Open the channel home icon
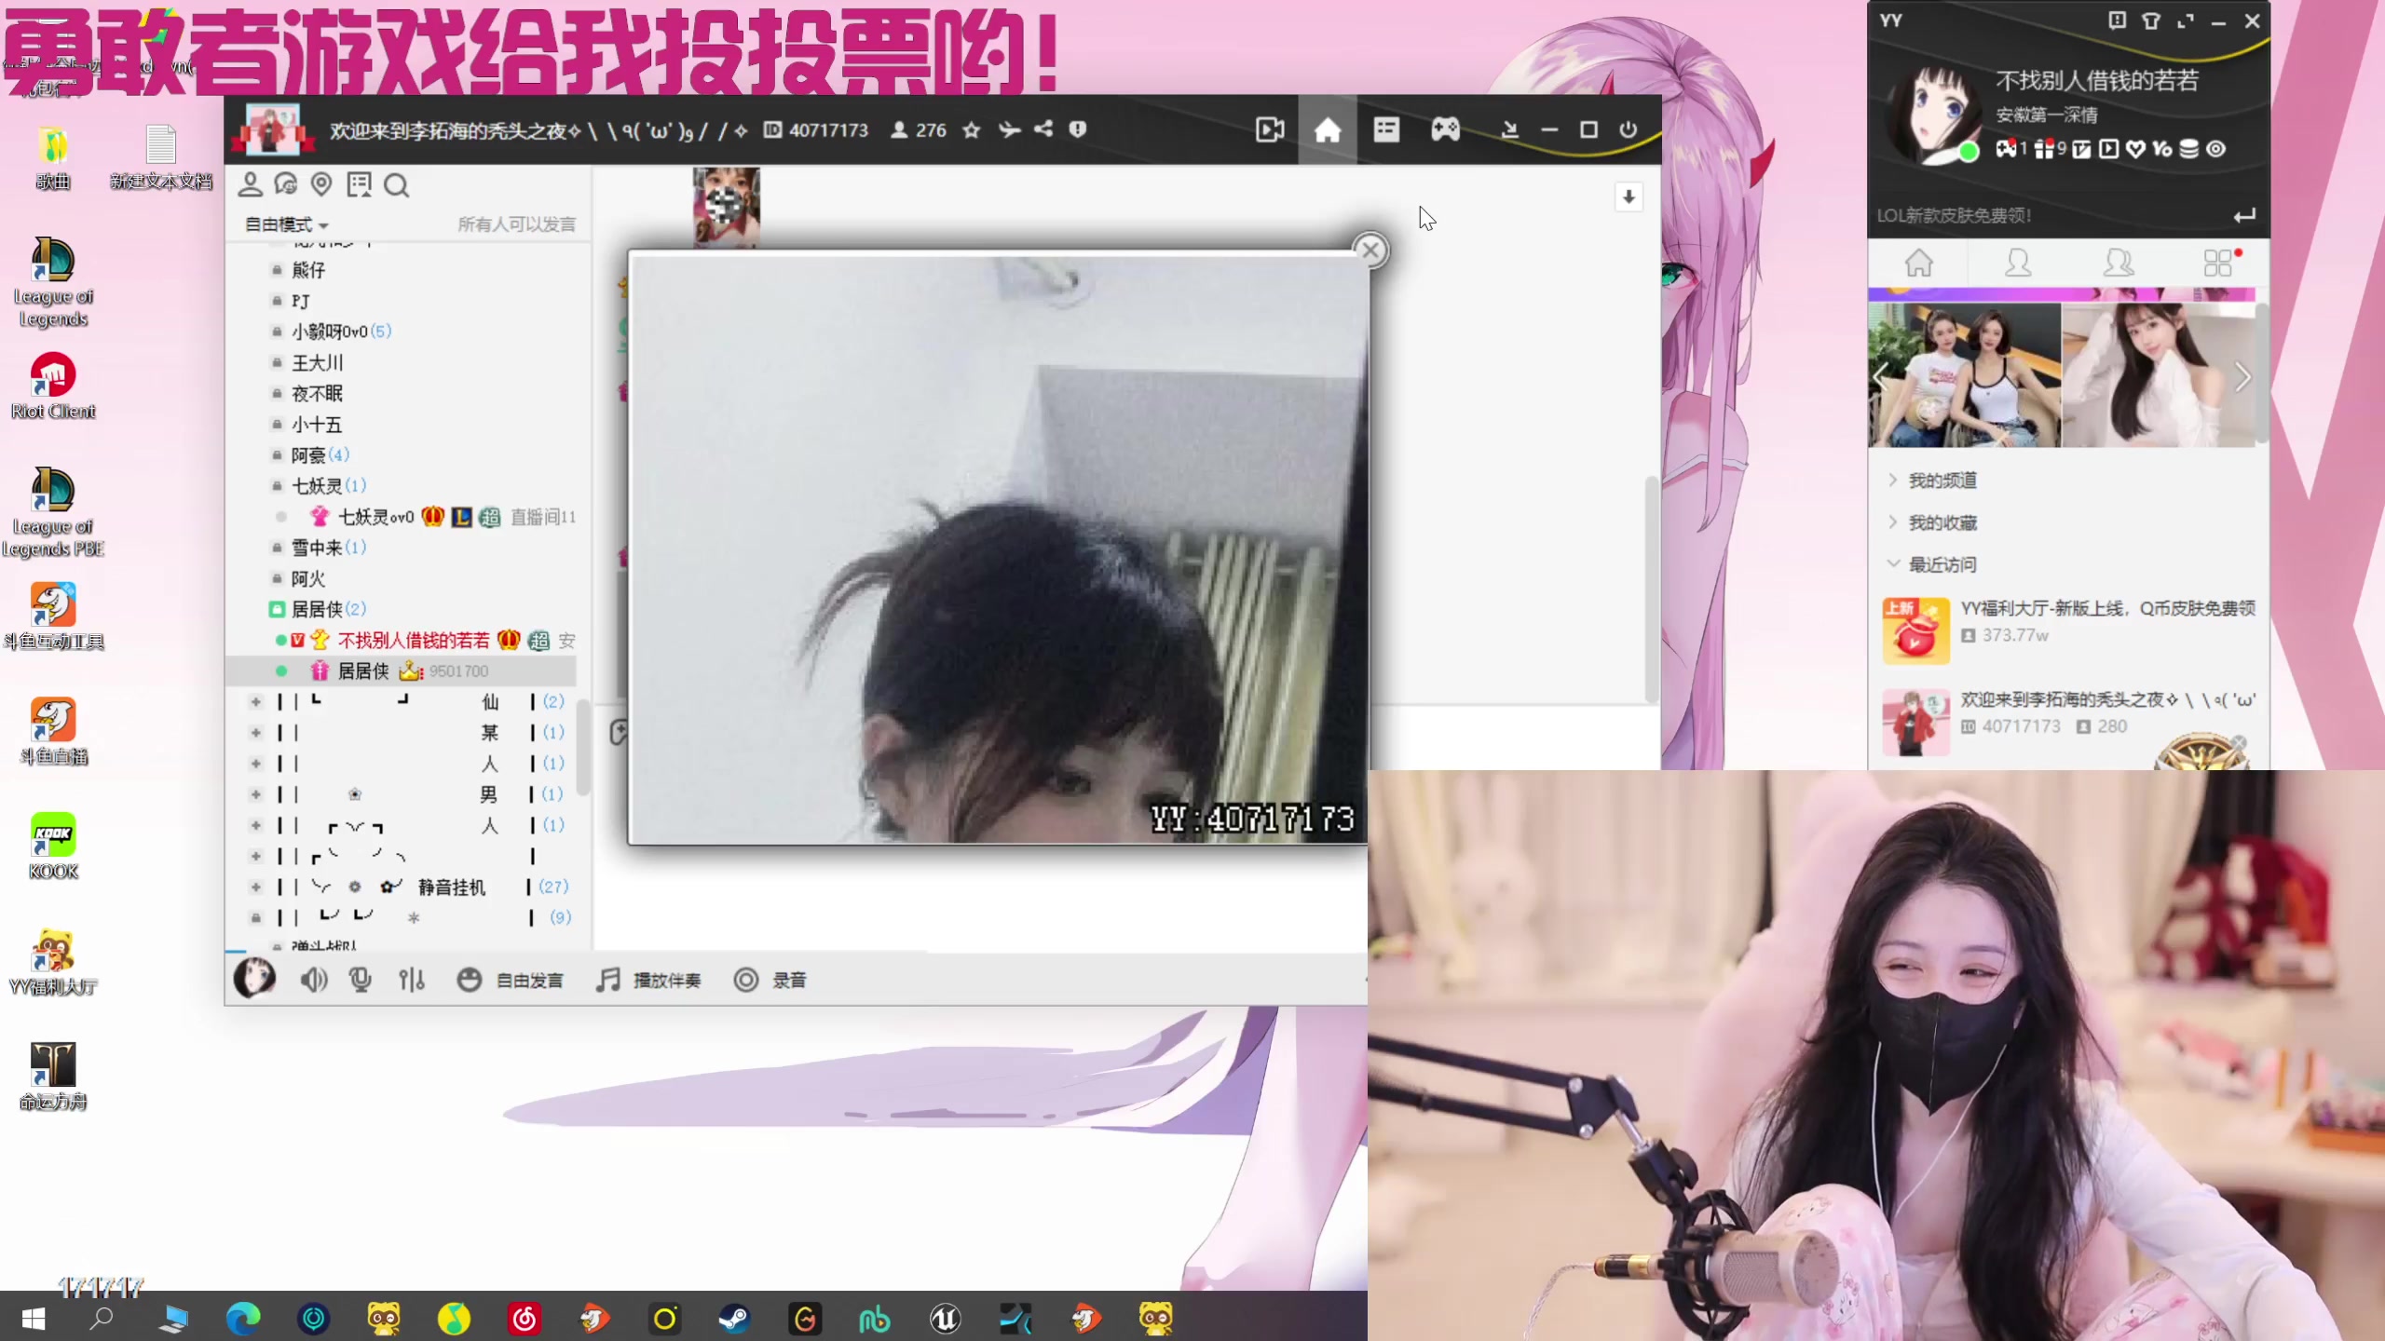 1328,129
